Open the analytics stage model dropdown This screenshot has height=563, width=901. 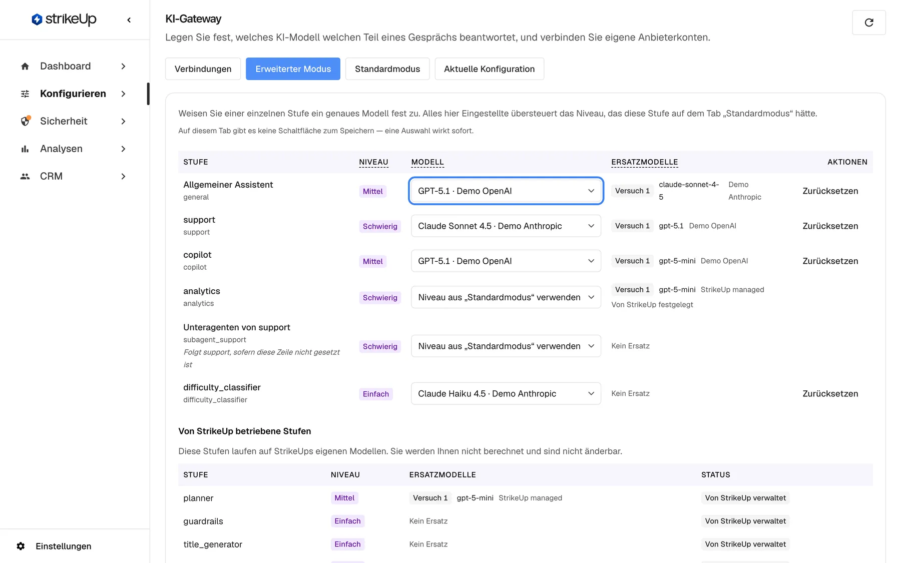pyautogui.click(x=506, y=297)
